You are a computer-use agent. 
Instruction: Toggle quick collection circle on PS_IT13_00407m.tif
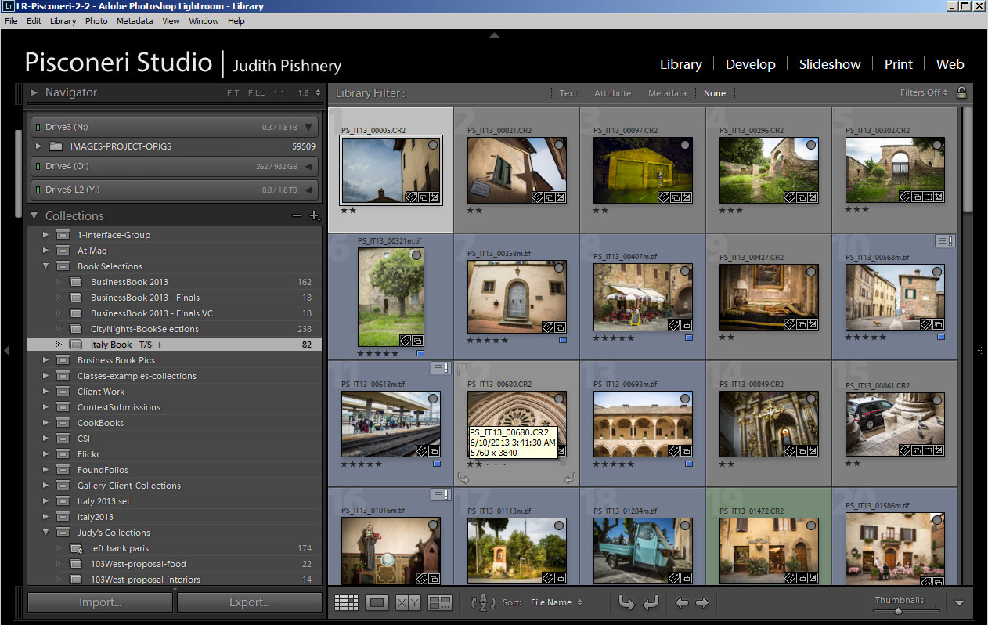pyautogui.click(x=685, y=269)
